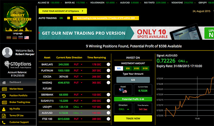Click the green upgrade button on banner
This screenshot has width=214, height=126.
tap(209, 33)
